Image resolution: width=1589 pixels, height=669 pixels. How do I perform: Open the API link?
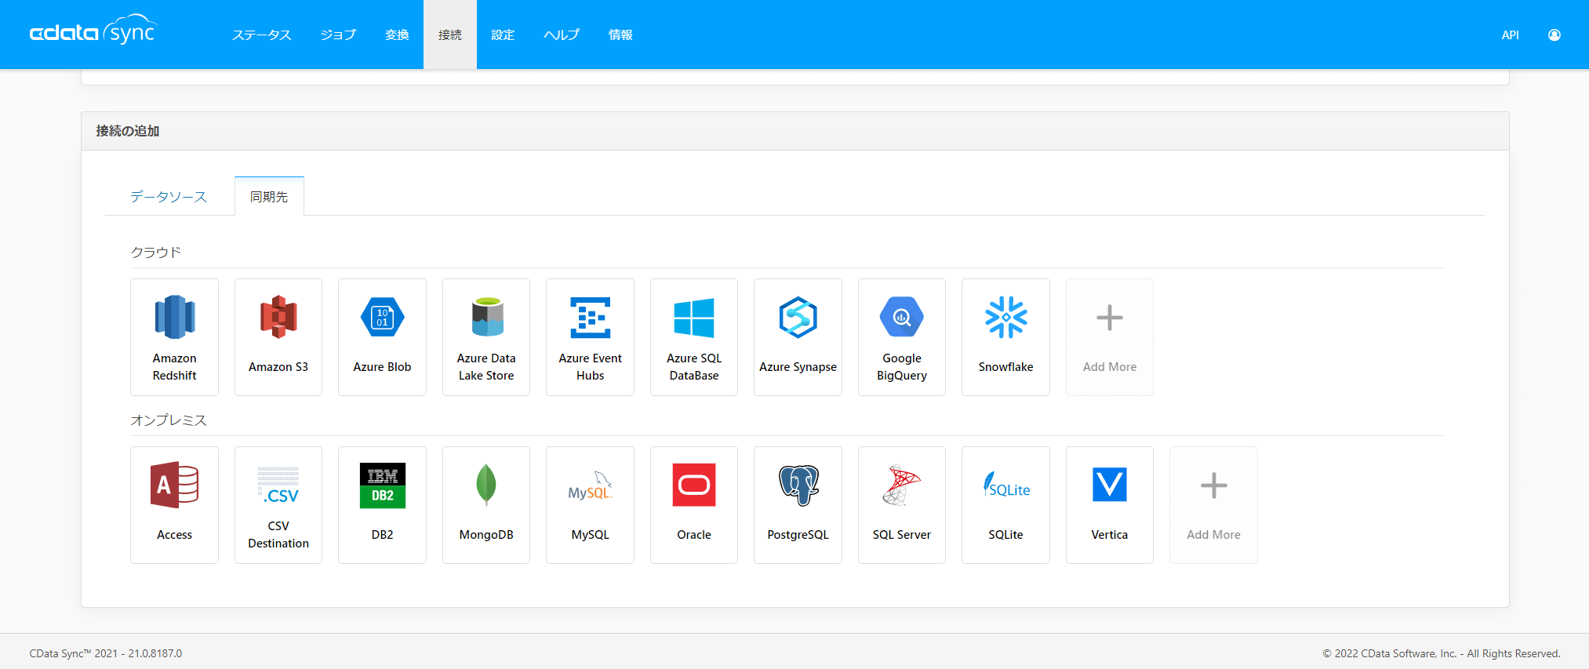[x=1510, y=35]
